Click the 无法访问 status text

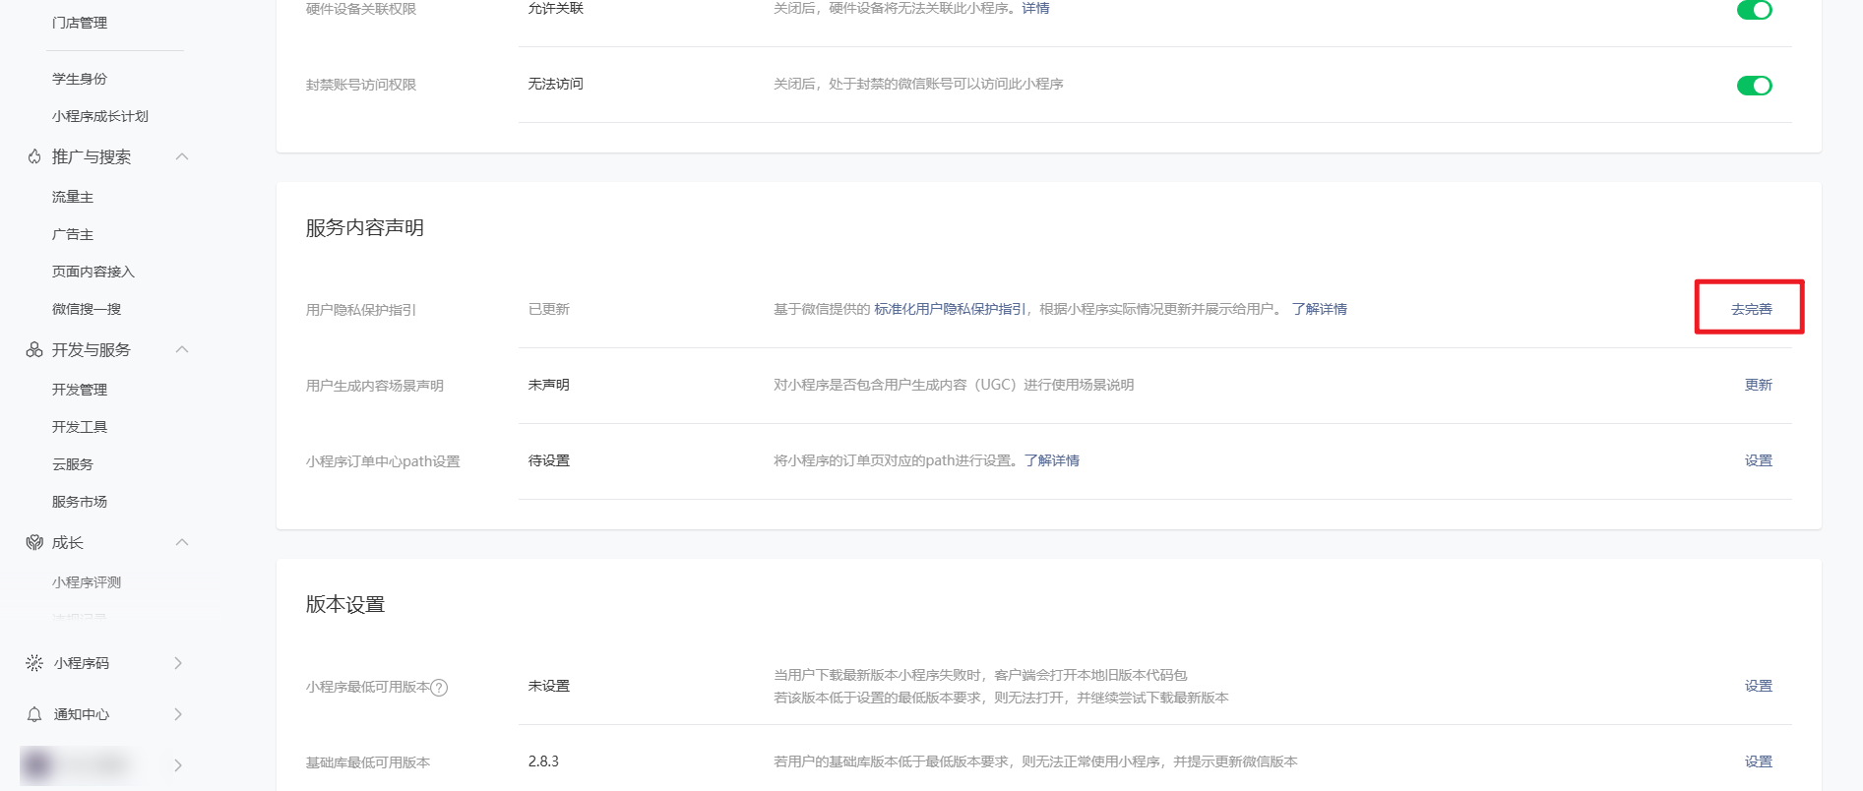tap(556, 84)
